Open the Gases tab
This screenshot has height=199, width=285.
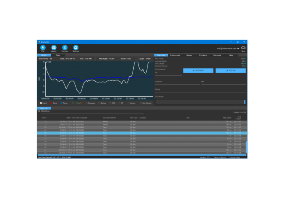(189, 55)
